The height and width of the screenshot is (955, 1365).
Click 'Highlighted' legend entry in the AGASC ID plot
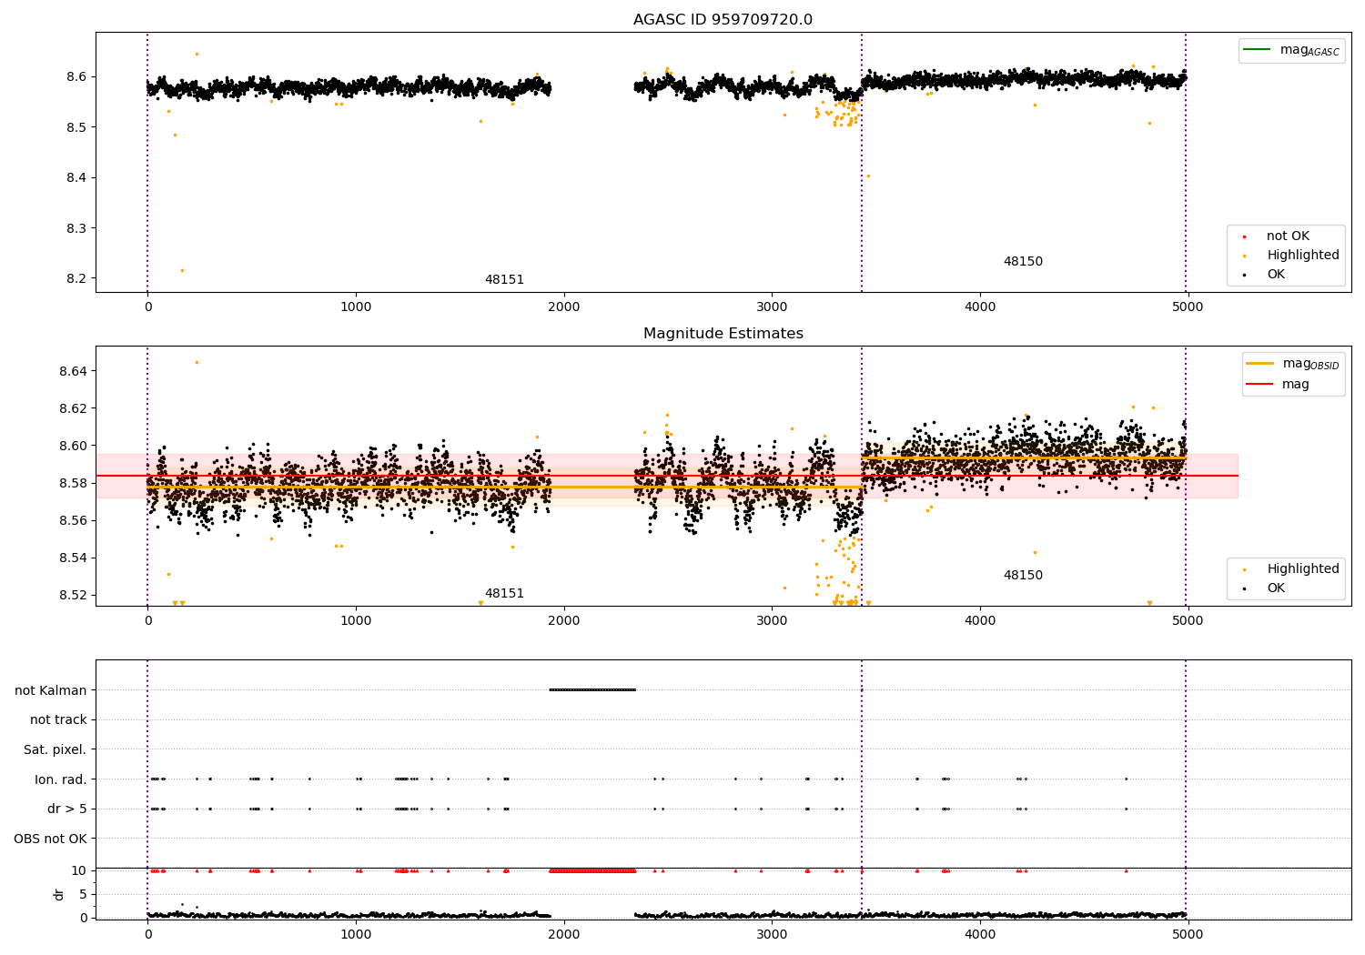[1291, 256]
